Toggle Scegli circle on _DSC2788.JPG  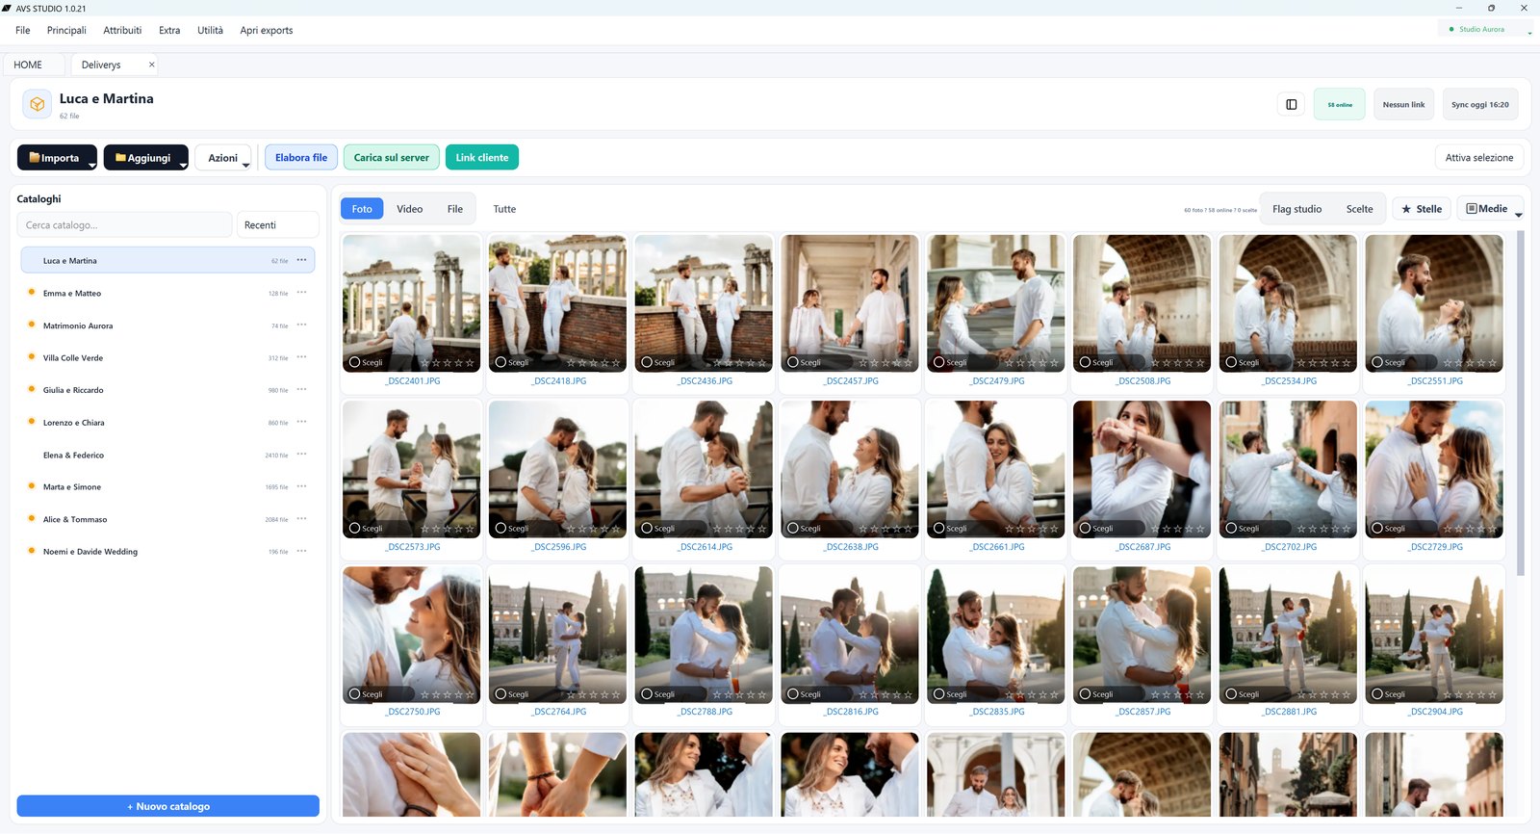pos(647,694)
